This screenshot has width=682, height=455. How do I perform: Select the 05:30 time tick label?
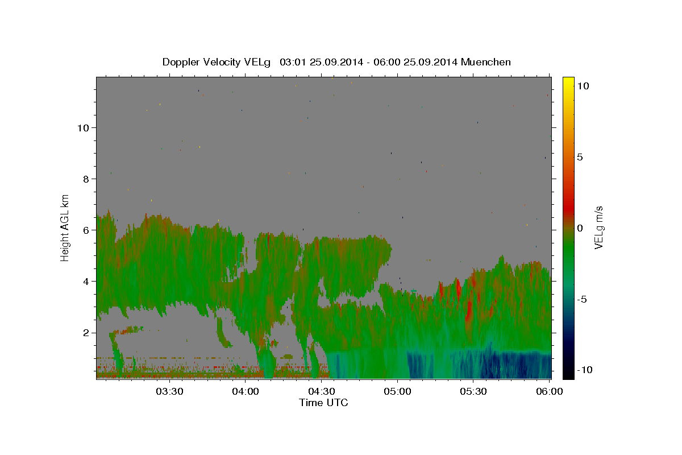(473, 391)
